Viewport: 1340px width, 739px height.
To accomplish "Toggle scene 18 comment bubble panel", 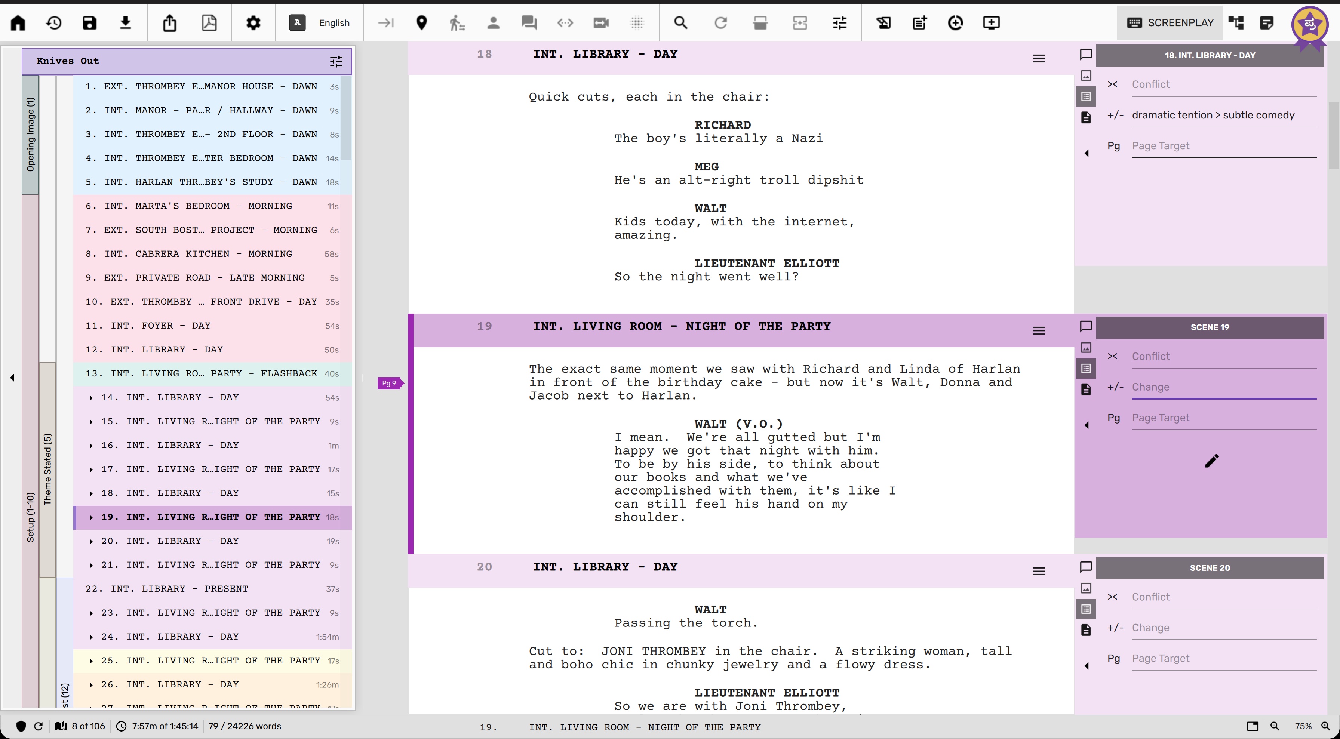I will tap(1086, 55).
